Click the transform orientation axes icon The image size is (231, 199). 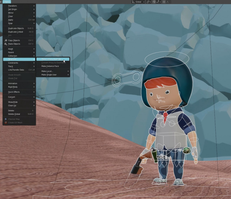[133, 2]
